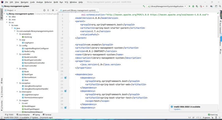The image size is (222, 120).
Task: Click the Build Project hammer icon
Action: tap(144, 6)
